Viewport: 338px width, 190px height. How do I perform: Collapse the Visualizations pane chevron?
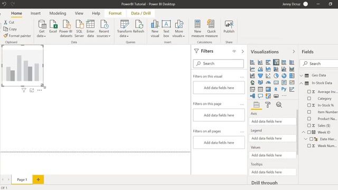pyautogui.click(x=294, y=52)
